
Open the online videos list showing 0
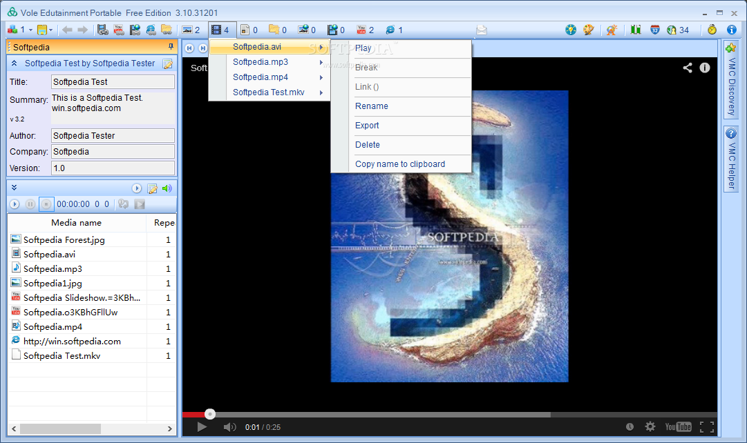click(x=336, y=30)
